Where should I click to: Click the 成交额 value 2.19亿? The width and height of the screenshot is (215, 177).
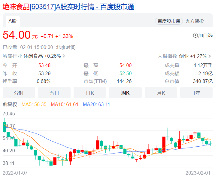205,73
